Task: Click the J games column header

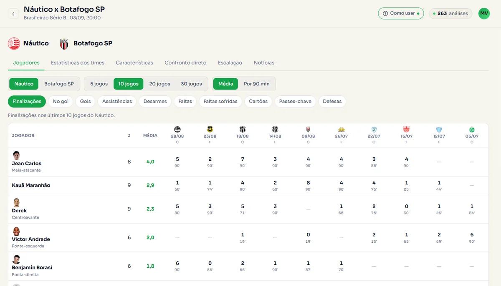Action: coord(129,136)
